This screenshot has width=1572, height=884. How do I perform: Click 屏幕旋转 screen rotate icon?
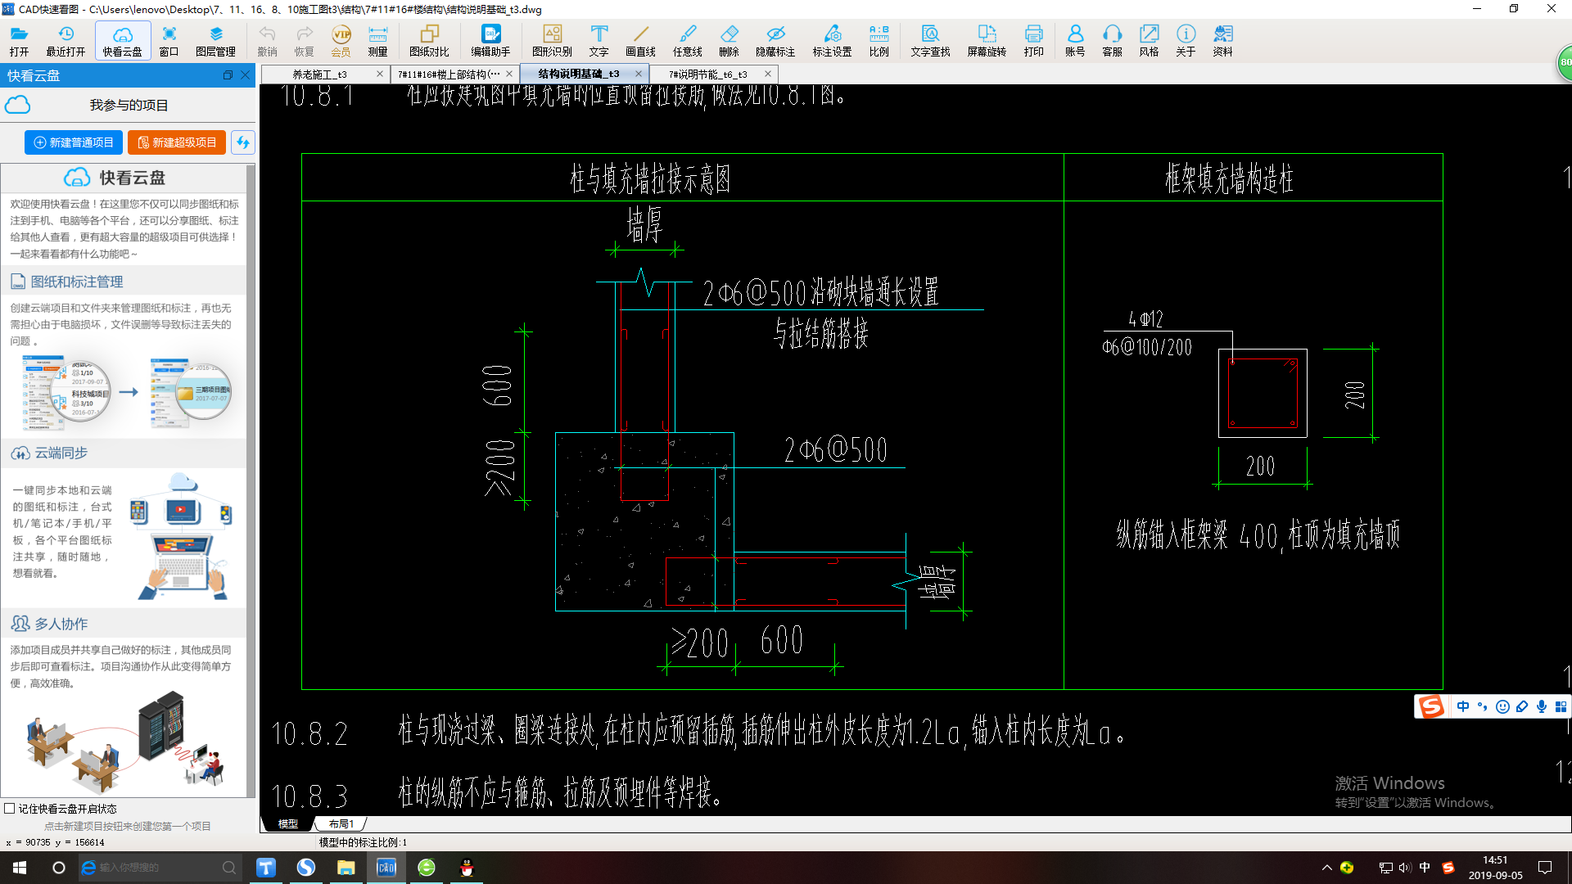(987, 40)
